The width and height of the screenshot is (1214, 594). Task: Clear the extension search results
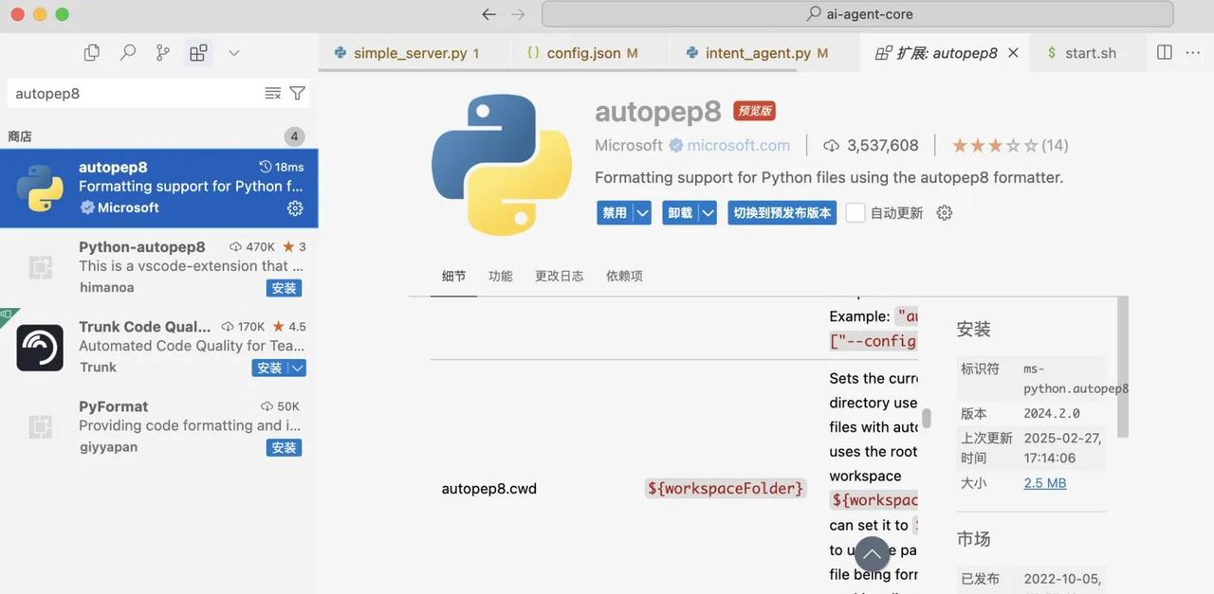tap(273, 93)
